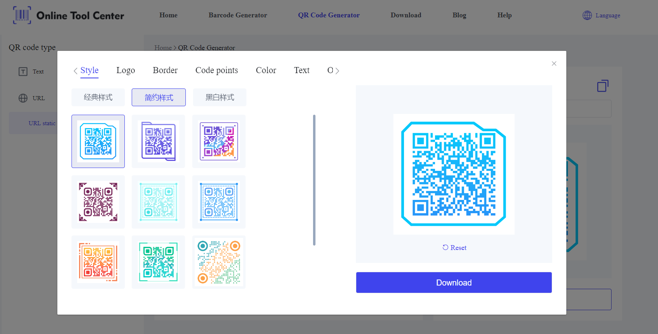Click the Reset link under preview
The height and width of the screenshot is (334, 658).
[x=454, y=248]
